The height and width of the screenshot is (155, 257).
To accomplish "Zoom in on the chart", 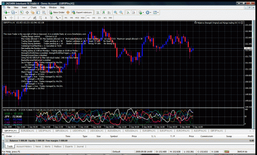I will tap(116, 13).
